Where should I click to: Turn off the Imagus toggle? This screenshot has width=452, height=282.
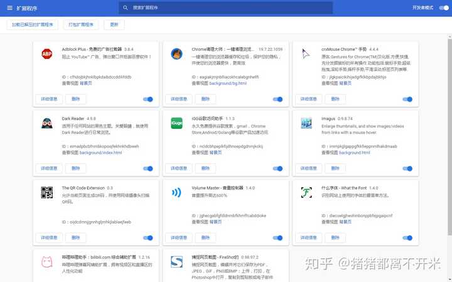(x=407, y=168)
